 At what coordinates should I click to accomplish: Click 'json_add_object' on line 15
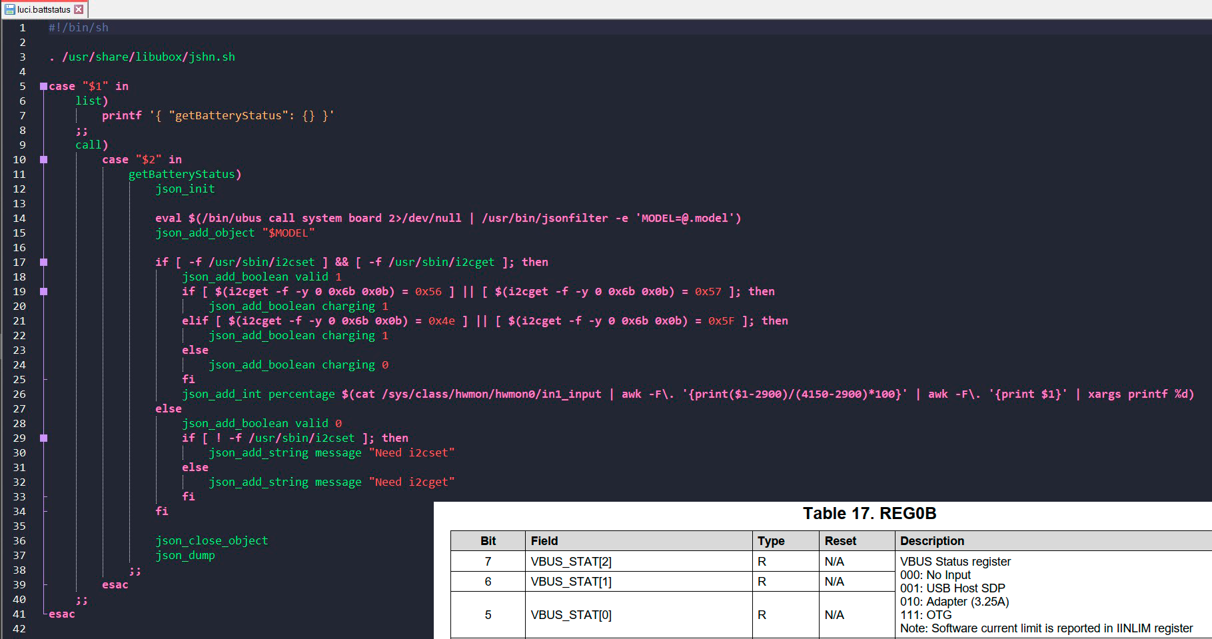pos(205,233)
